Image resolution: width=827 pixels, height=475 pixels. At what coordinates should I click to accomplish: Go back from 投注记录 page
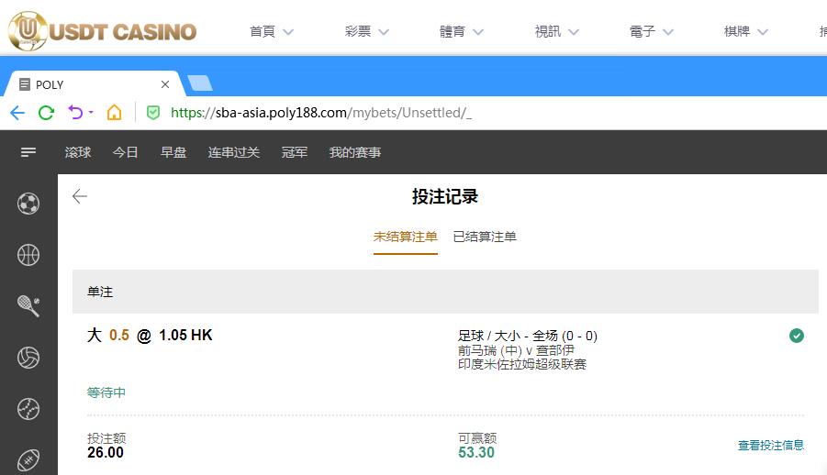[80, 196]
